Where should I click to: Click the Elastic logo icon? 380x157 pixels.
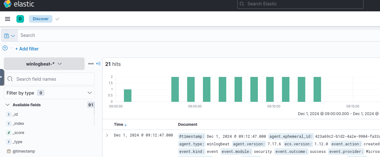tap(7, 4)
